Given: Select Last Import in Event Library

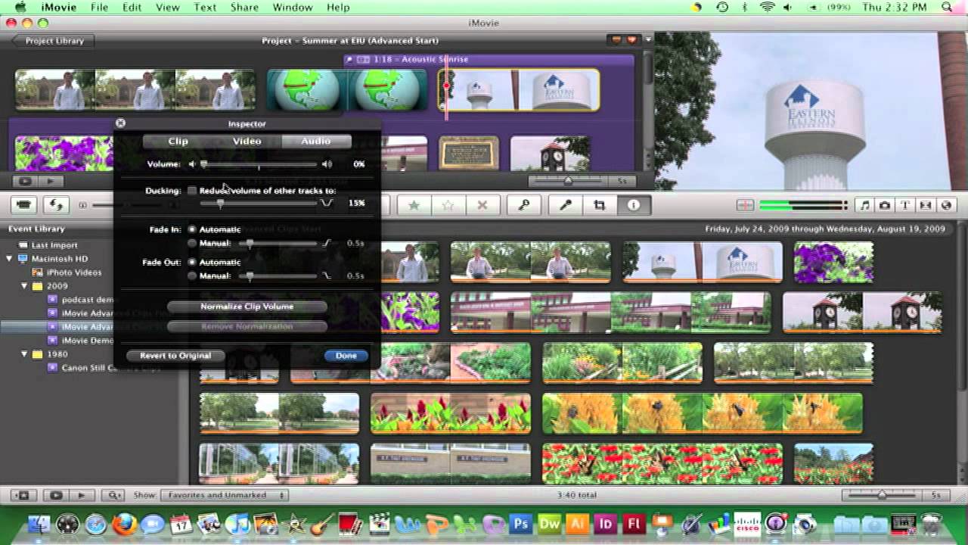Looking at the screenshot, I should [54, 245].
